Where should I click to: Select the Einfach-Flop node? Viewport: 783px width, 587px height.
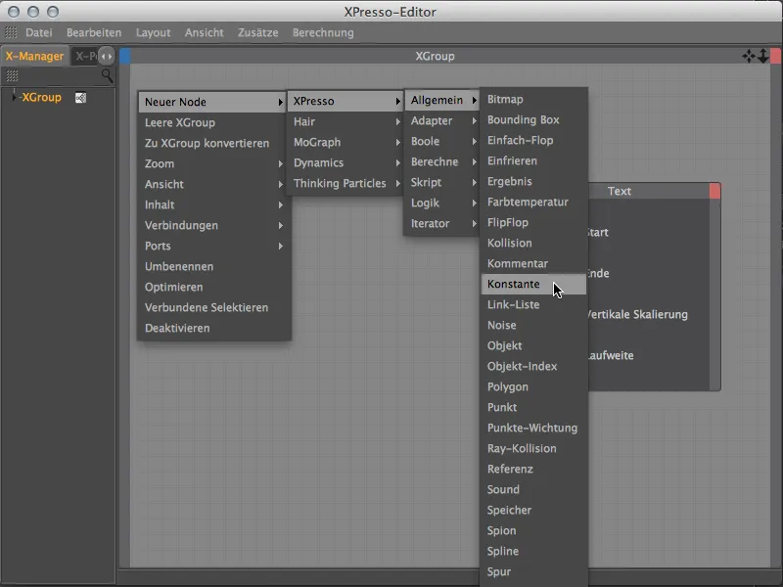[x=533, y=140]
